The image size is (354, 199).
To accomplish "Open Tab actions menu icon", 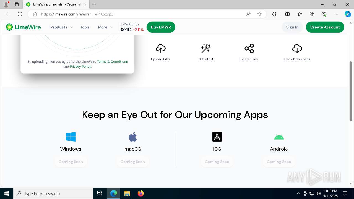I will tap(17, 4).
